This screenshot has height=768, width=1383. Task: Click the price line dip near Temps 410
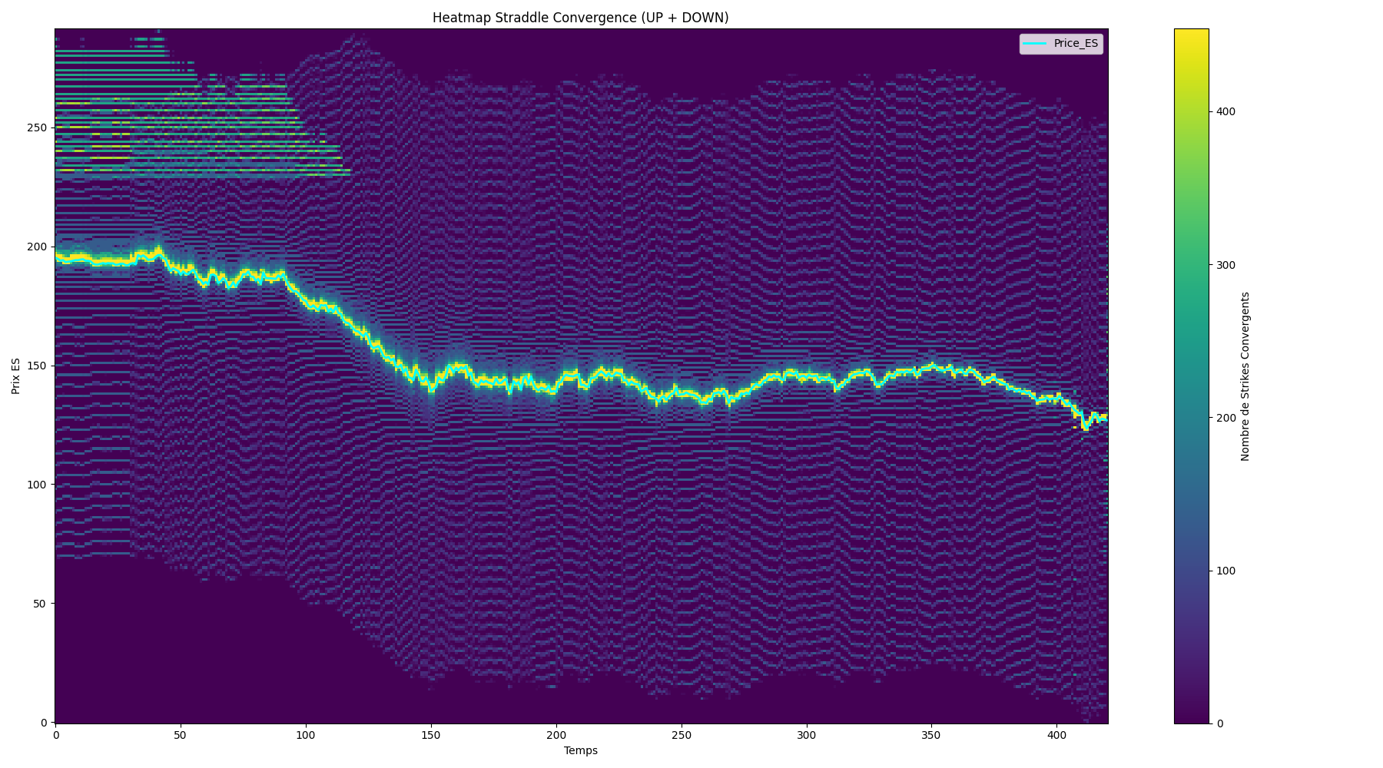[x=1085, y=425]
